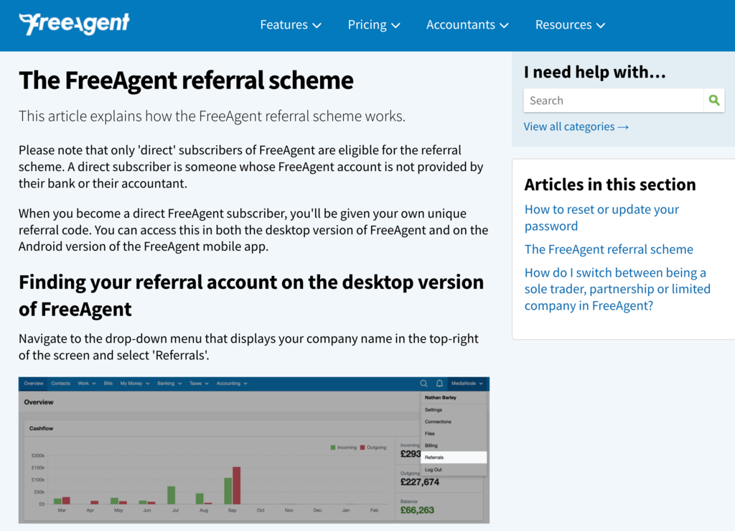Switch to the Contacts tab
This screenshot has height=531, width=735.
(x=61, y=383)
